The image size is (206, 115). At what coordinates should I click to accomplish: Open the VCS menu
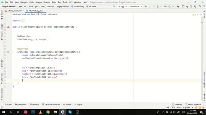(71, 2)
